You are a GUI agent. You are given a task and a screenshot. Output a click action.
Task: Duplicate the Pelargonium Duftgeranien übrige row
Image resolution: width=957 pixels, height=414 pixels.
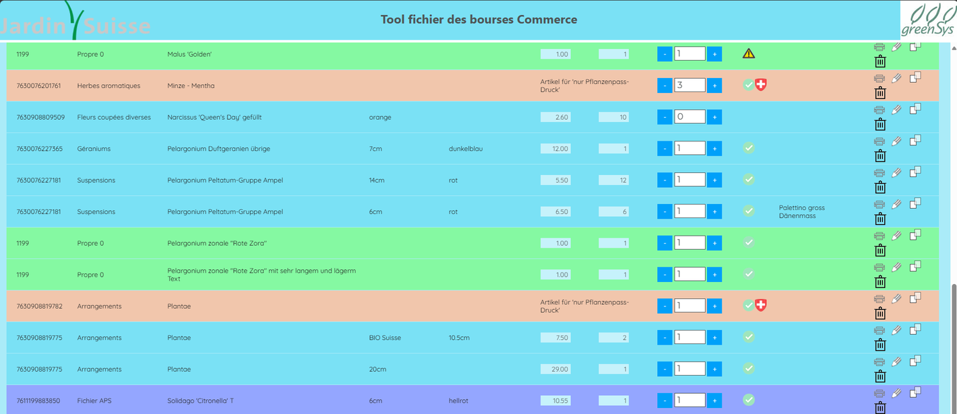pyautogui.click(x=915, y=140)
